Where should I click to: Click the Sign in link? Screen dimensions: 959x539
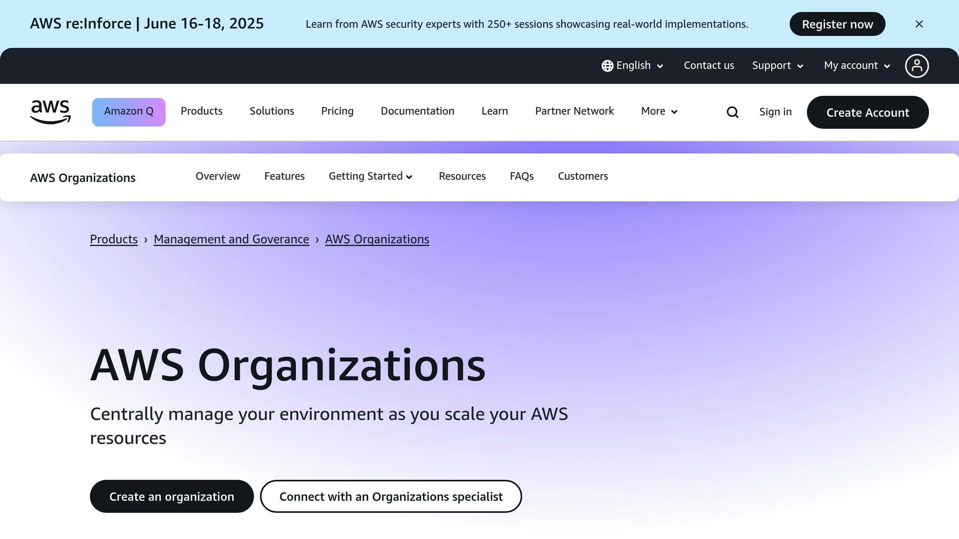click(775, 112)
